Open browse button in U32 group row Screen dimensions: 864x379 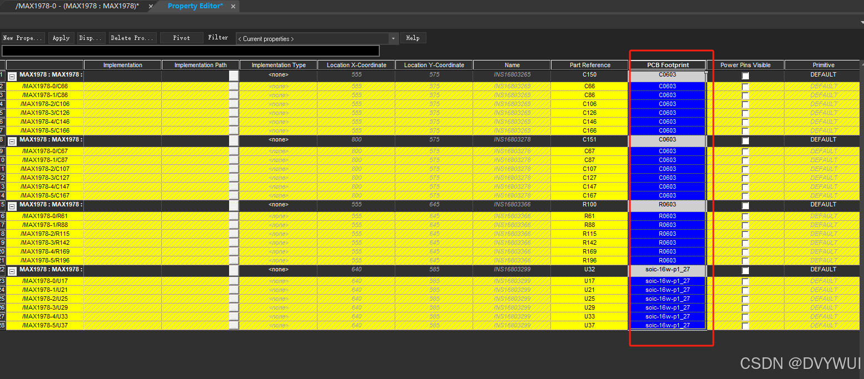(x=234, y=270)
